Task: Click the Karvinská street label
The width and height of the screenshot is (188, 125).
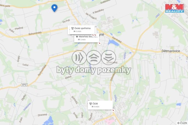Action: (117, 40)
